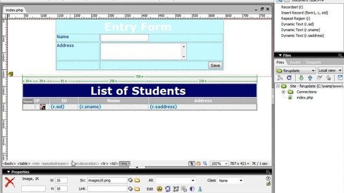Collapse the Properties panel title triangle

tap(9, 172)
